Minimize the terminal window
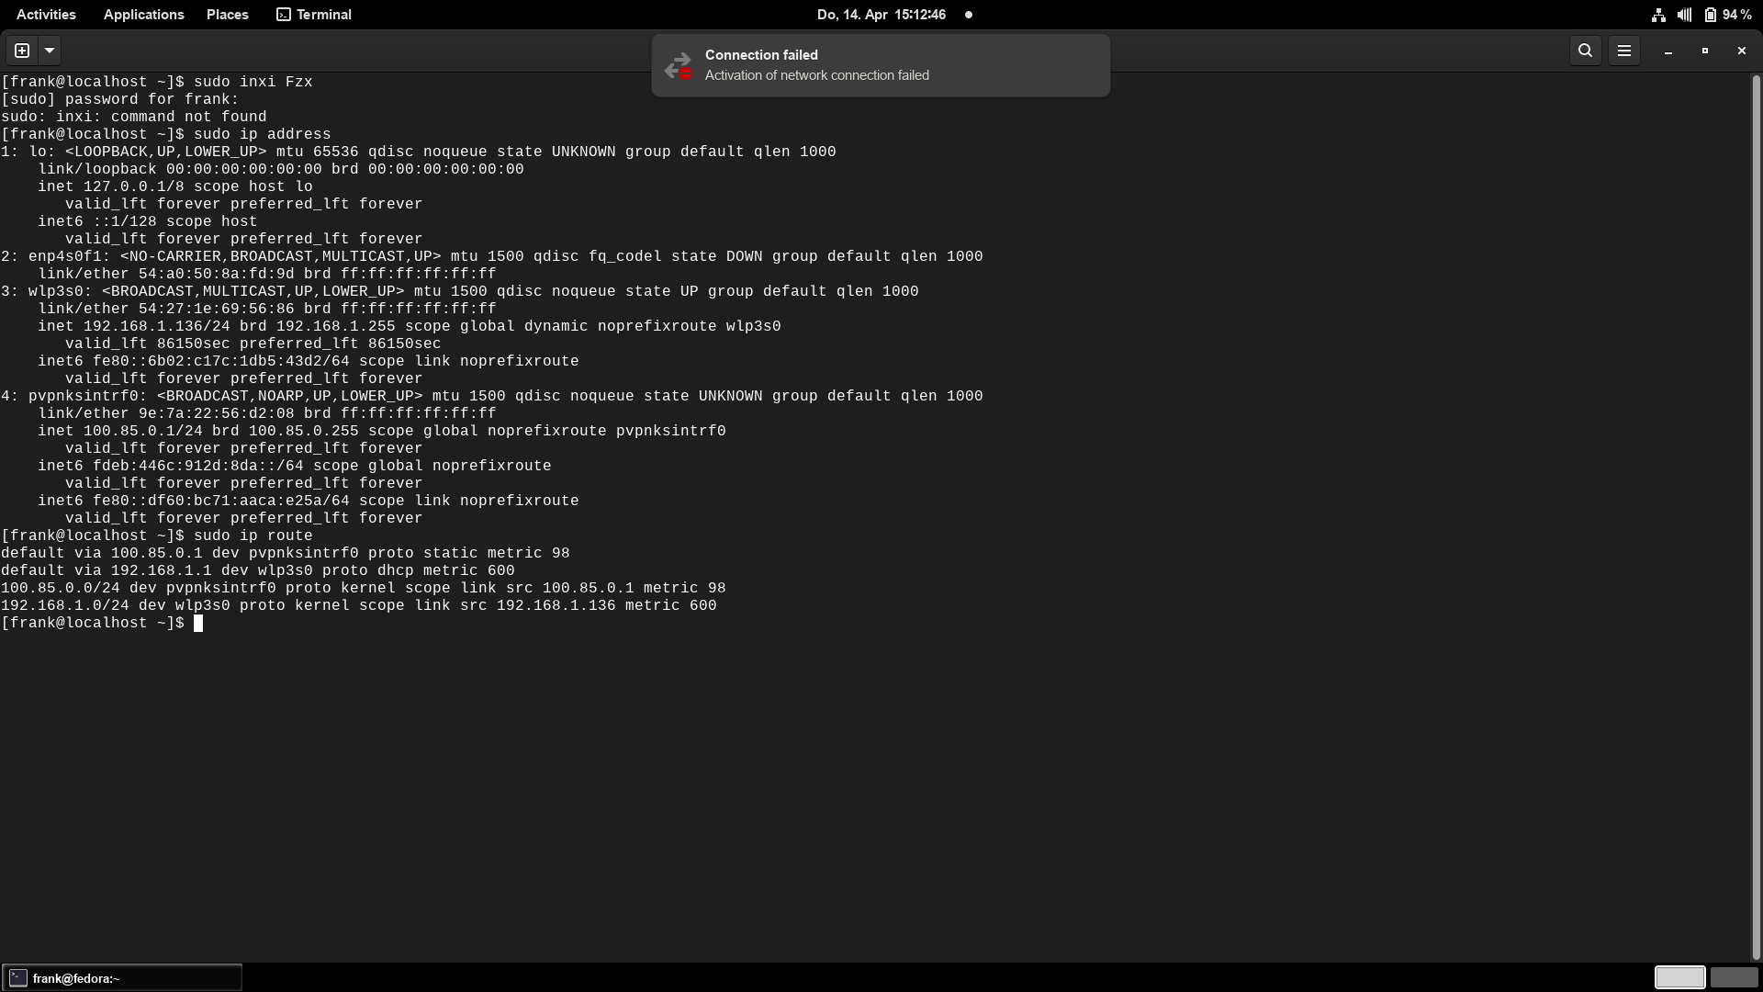1763x992 pixels. (x=1668, y=51)
